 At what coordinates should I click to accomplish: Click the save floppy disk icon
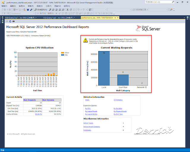pyautogui.click(x=28, y=10)
